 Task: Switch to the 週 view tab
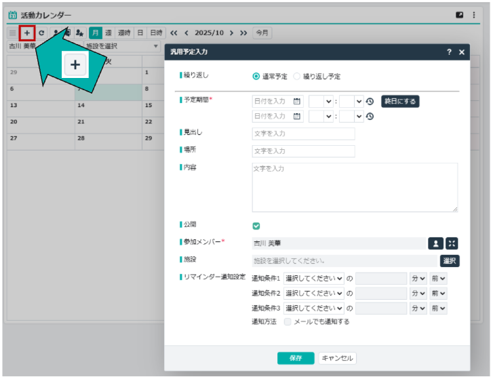click(x=109, y=33)
